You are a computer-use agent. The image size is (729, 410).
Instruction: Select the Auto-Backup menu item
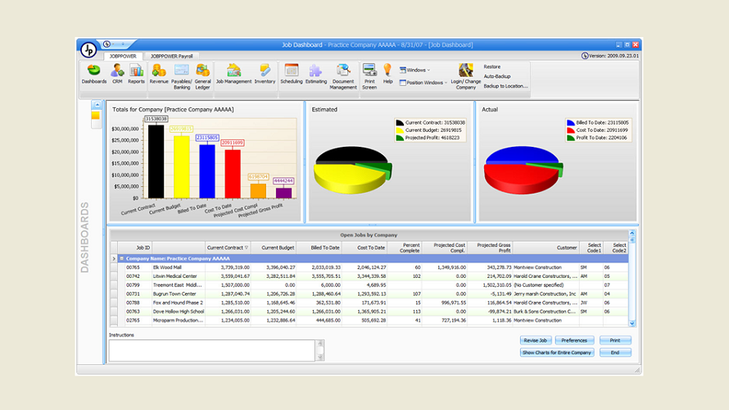497,76
